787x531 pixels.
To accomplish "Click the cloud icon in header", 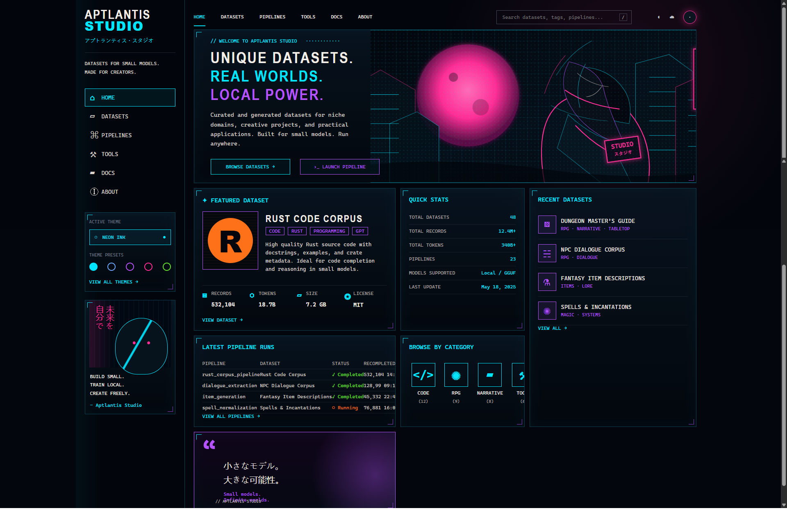I will click(x=672, y=17).
